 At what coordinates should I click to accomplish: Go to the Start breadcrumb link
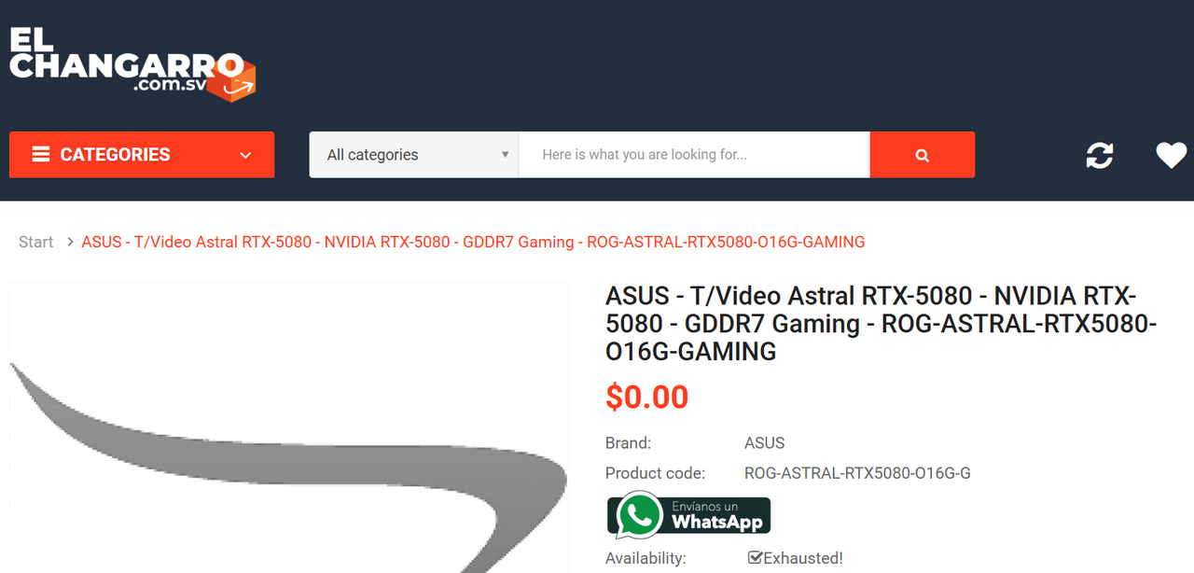point(36,242)
